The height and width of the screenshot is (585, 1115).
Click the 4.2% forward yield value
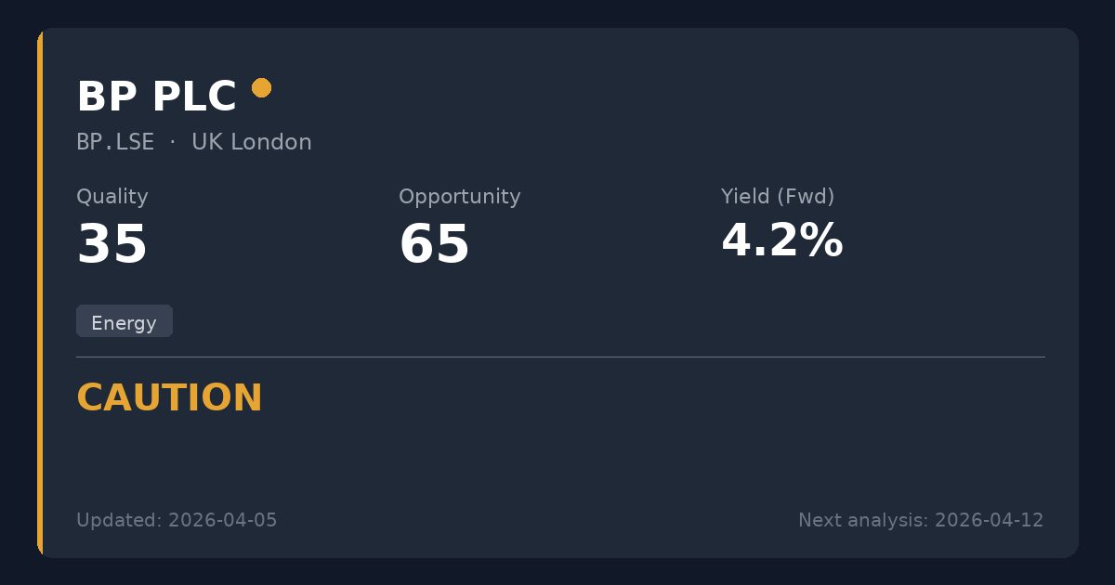(x=780, y=241)
